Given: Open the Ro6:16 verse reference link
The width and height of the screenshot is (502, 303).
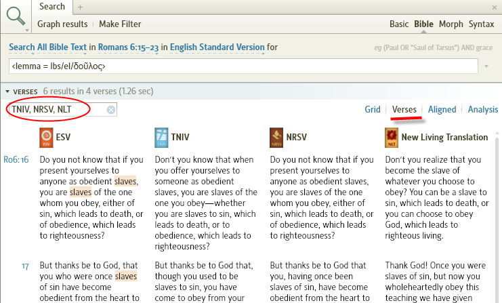Looking at the screenshot, I should 16,159.
